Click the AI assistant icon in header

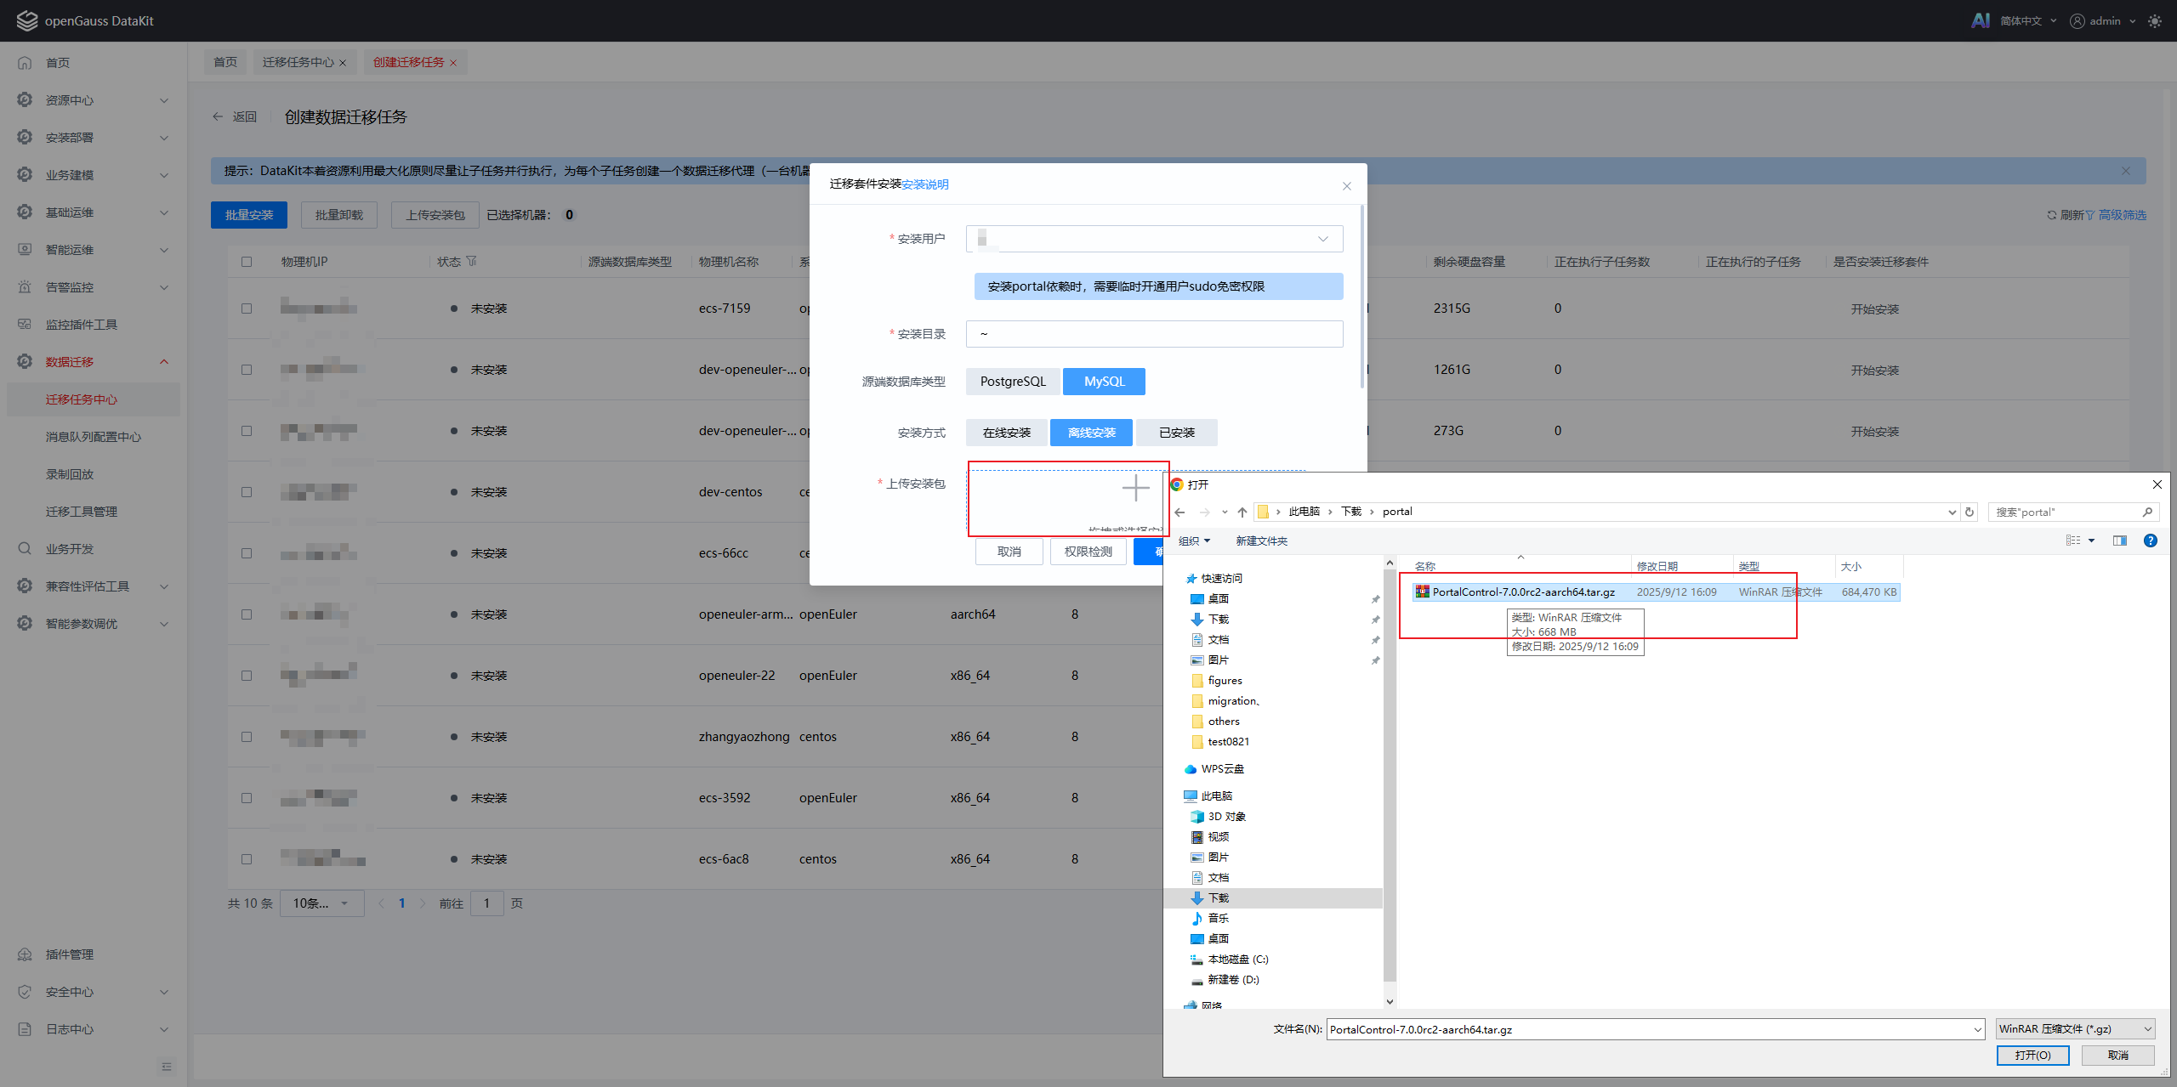1980,20
